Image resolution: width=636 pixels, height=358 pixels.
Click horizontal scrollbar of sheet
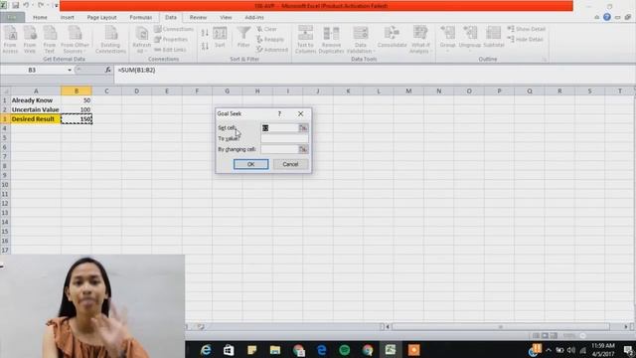(x=501, y=327)
